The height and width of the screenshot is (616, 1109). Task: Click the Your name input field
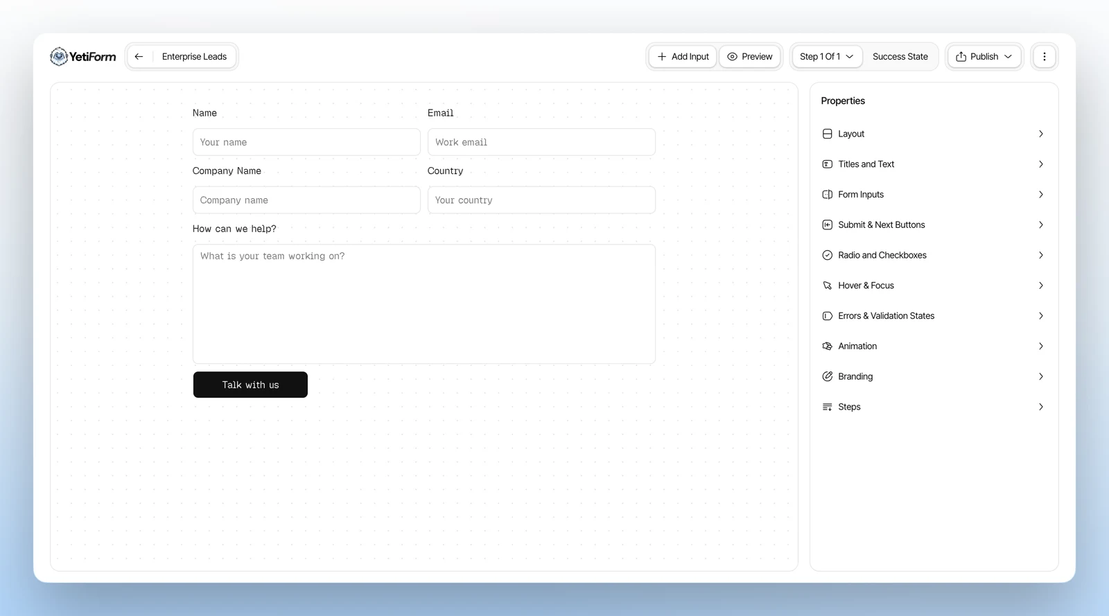(306, 142)
